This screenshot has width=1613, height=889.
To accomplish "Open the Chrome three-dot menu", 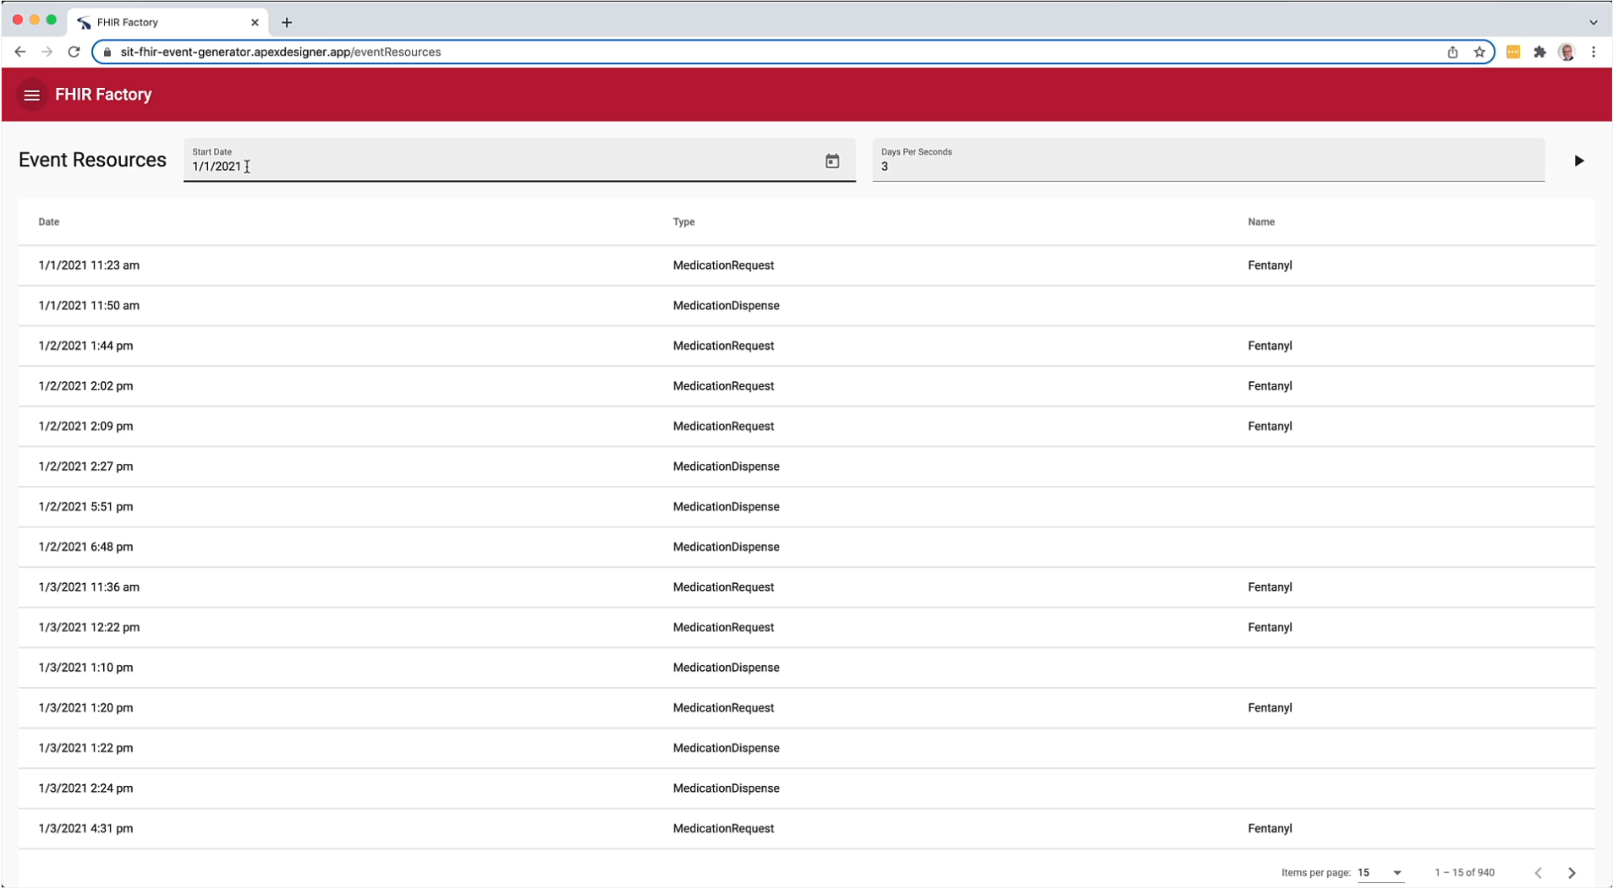I will click(x=1594, y=52).
